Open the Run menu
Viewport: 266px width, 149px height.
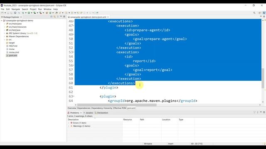[x=40, y=9]
